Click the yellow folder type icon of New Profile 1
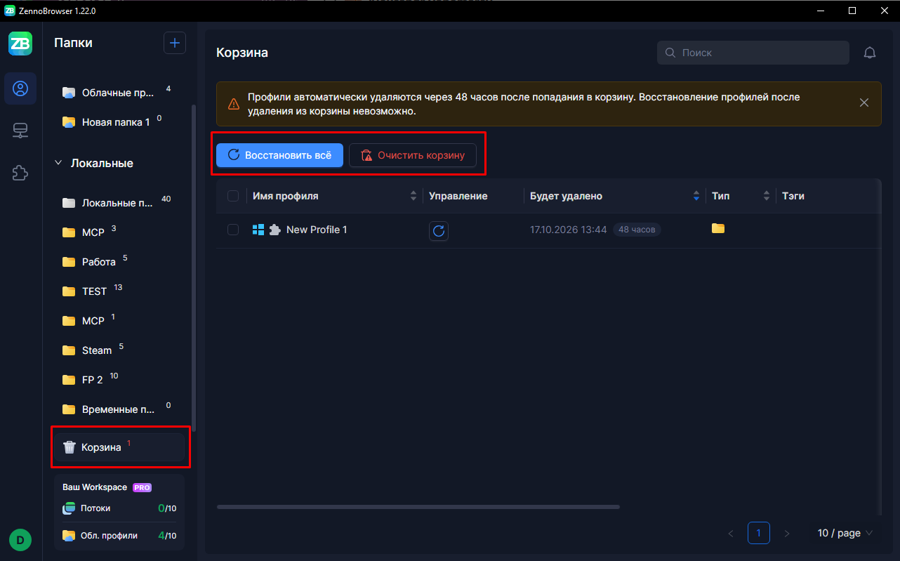900x561 pixels. [717, 228]
